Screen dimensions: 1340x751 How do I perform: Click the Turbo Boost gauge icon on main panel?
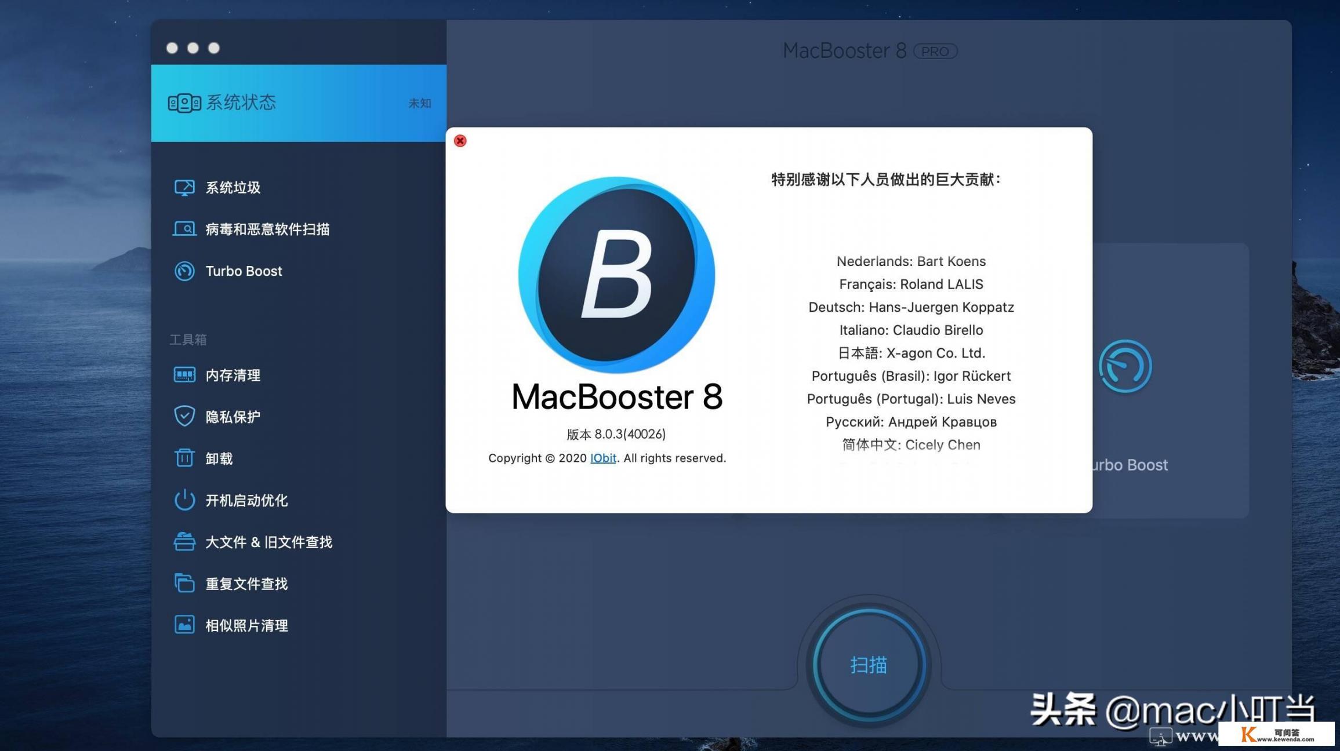tap(1125, 366)
